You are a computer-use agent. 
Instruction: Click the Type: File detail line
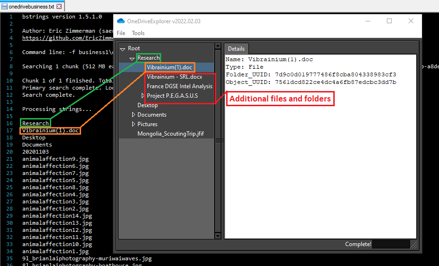[x=245, y=67]
